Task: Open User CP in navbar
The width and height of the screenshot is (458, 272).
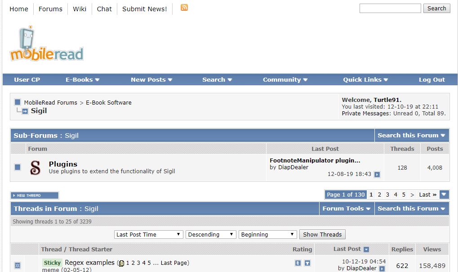Action: [27, 80]
